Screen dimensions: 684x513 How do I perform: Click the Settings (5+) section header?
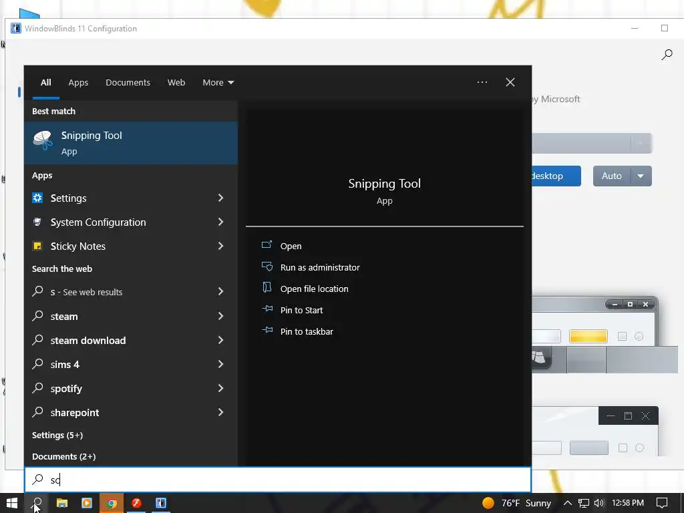click(x=57, y=435)
